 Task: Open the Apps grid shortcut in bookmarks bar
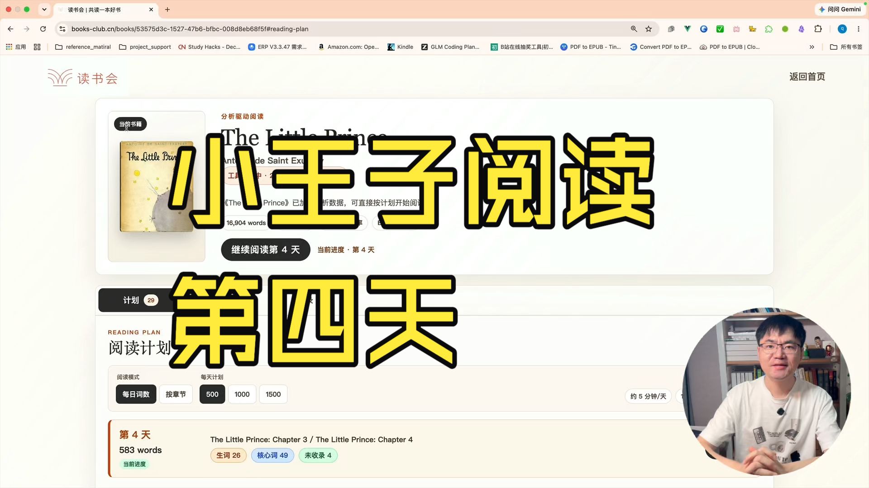(16, 47)
